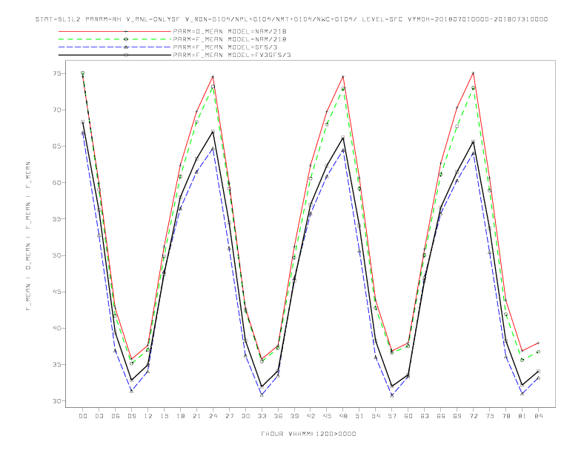Click y-axis tick label 70
Image resolution: width=587 pixels, height=453 pixels.
tap(56, 110)
